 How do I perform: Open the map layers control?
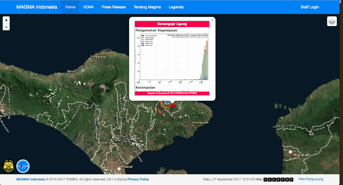pyautogui.click(x=332, y=21)
